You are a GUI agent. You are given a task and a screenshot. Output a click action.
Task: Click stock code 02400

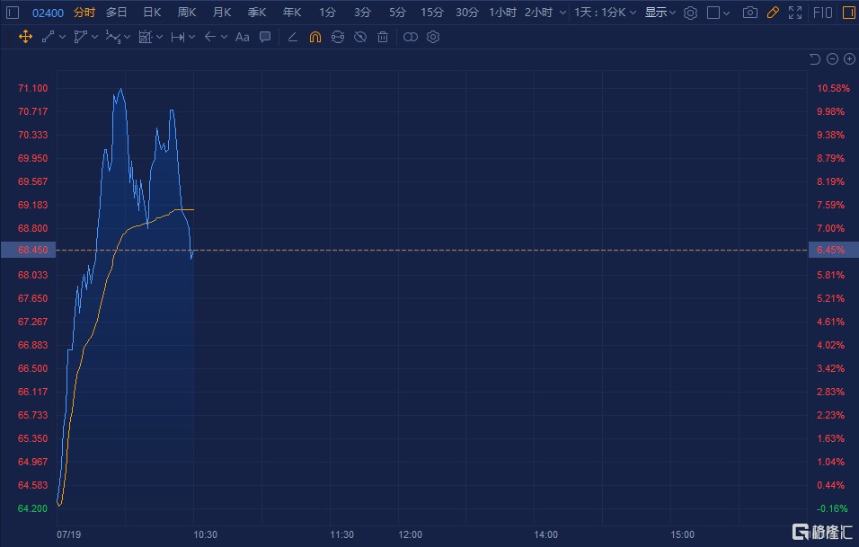pos(48,13)
